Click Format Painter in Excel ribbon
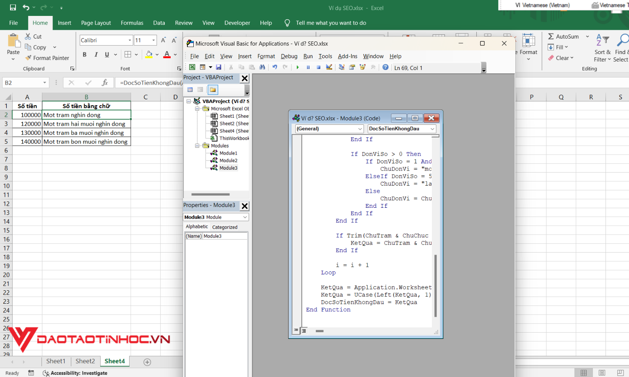 point(47,58)
